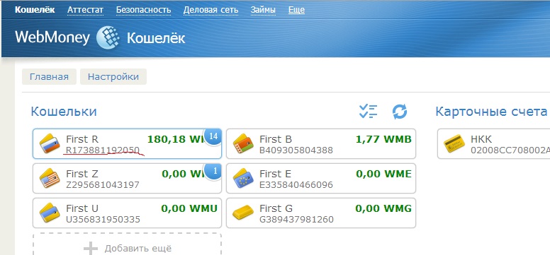Select the НКК card account name
The width and height of the screenshot is (550, 255).
tap(481, 139)
